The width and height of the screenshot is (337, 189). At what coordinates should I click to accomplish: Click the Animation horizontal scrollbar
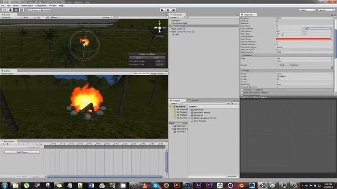[105, 177]
